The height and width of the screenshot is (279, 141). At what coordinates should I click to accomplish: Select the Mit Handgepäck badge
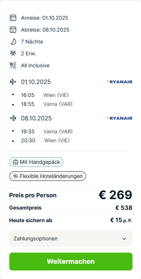coord(36,162)
